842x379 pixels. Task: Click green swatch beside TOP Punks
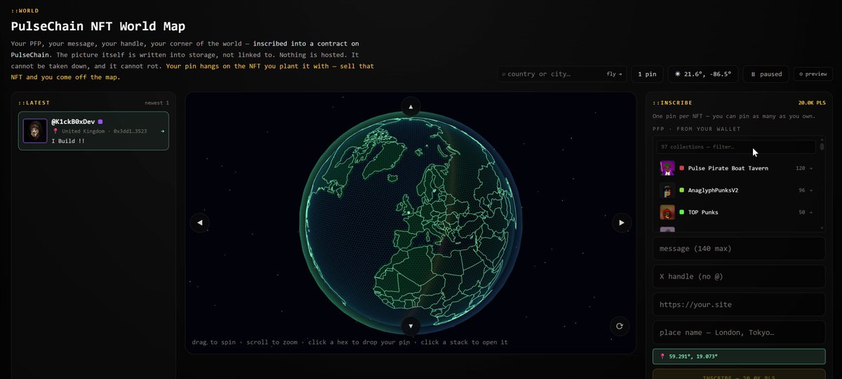(x=682, y=212)
